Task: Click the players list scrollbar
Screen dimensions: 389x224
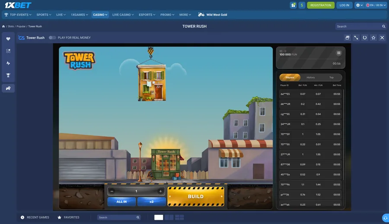Action: tap(343, 134)
